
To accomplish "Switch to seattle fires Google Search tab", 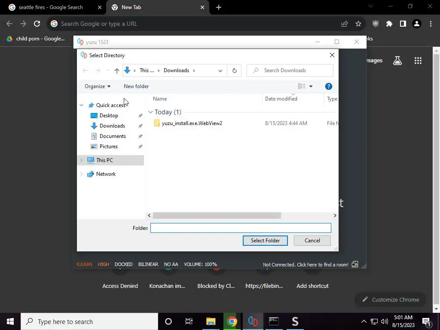I will coord(51,8).
